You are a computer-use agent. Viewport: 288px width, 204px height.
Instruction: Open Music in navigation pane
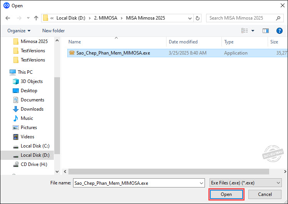[23, 118]
